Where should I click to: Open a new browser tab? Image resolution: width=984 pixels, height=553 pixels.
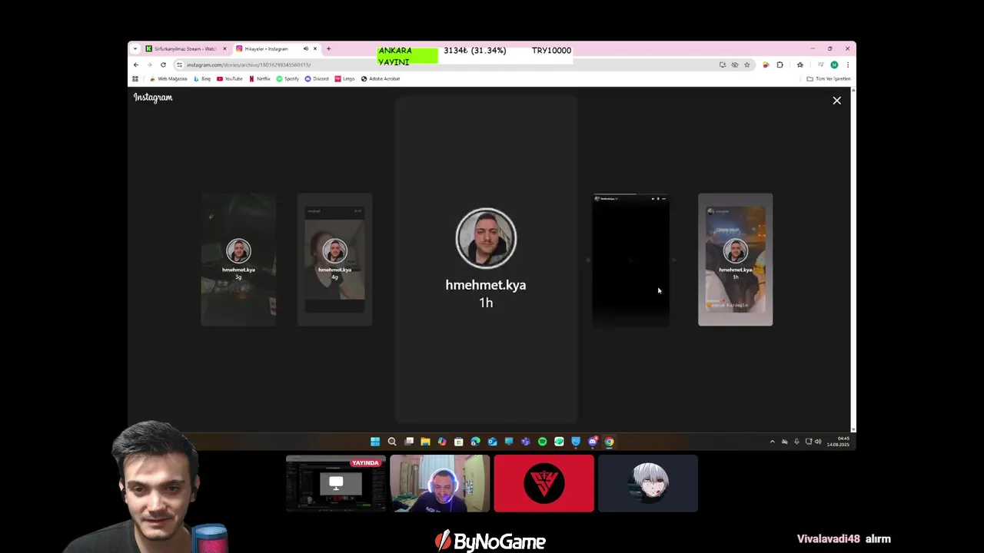tap(328, 49)
